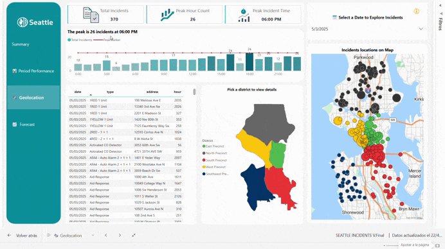
Task: Select the 12593 Corliss Ave N row
Action: 125,132
